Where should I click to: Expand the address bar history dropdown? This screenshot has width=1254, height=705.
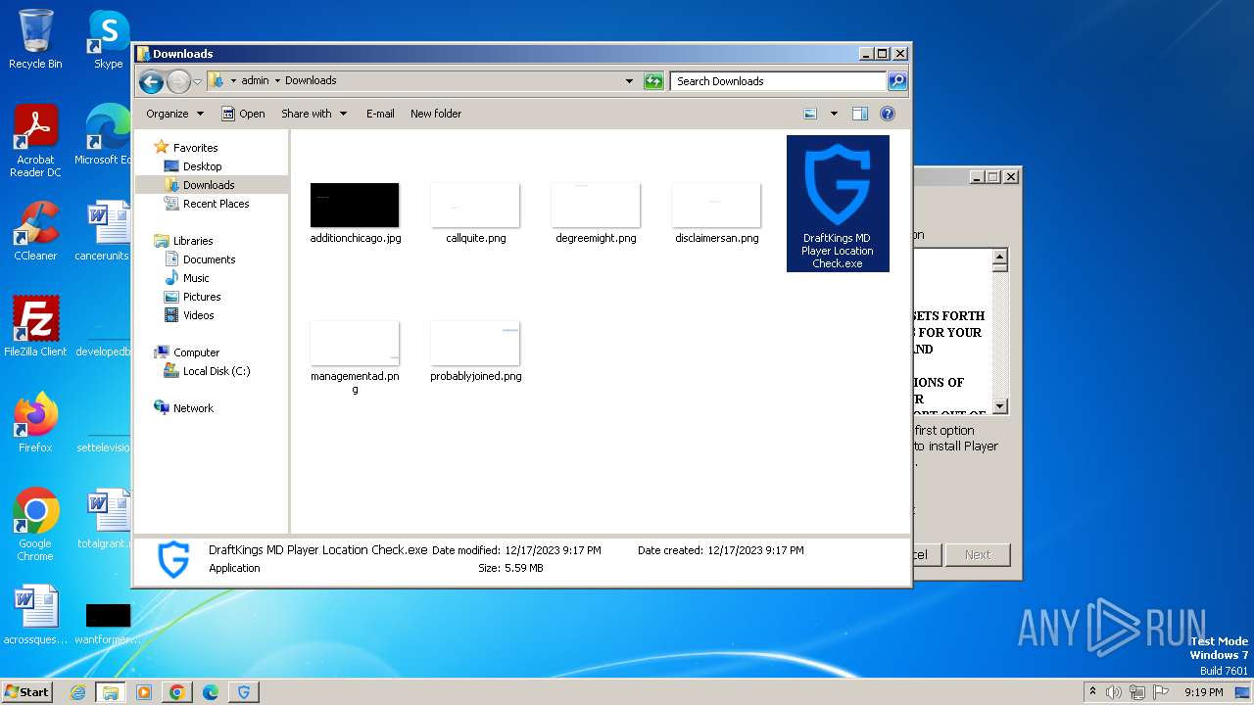click(x=629, y=81)
